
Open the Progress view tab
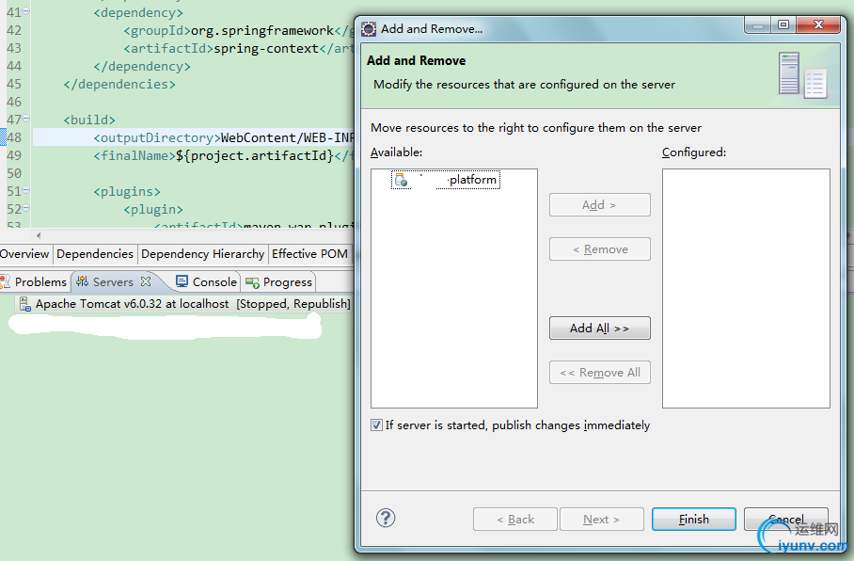(278, 281)
